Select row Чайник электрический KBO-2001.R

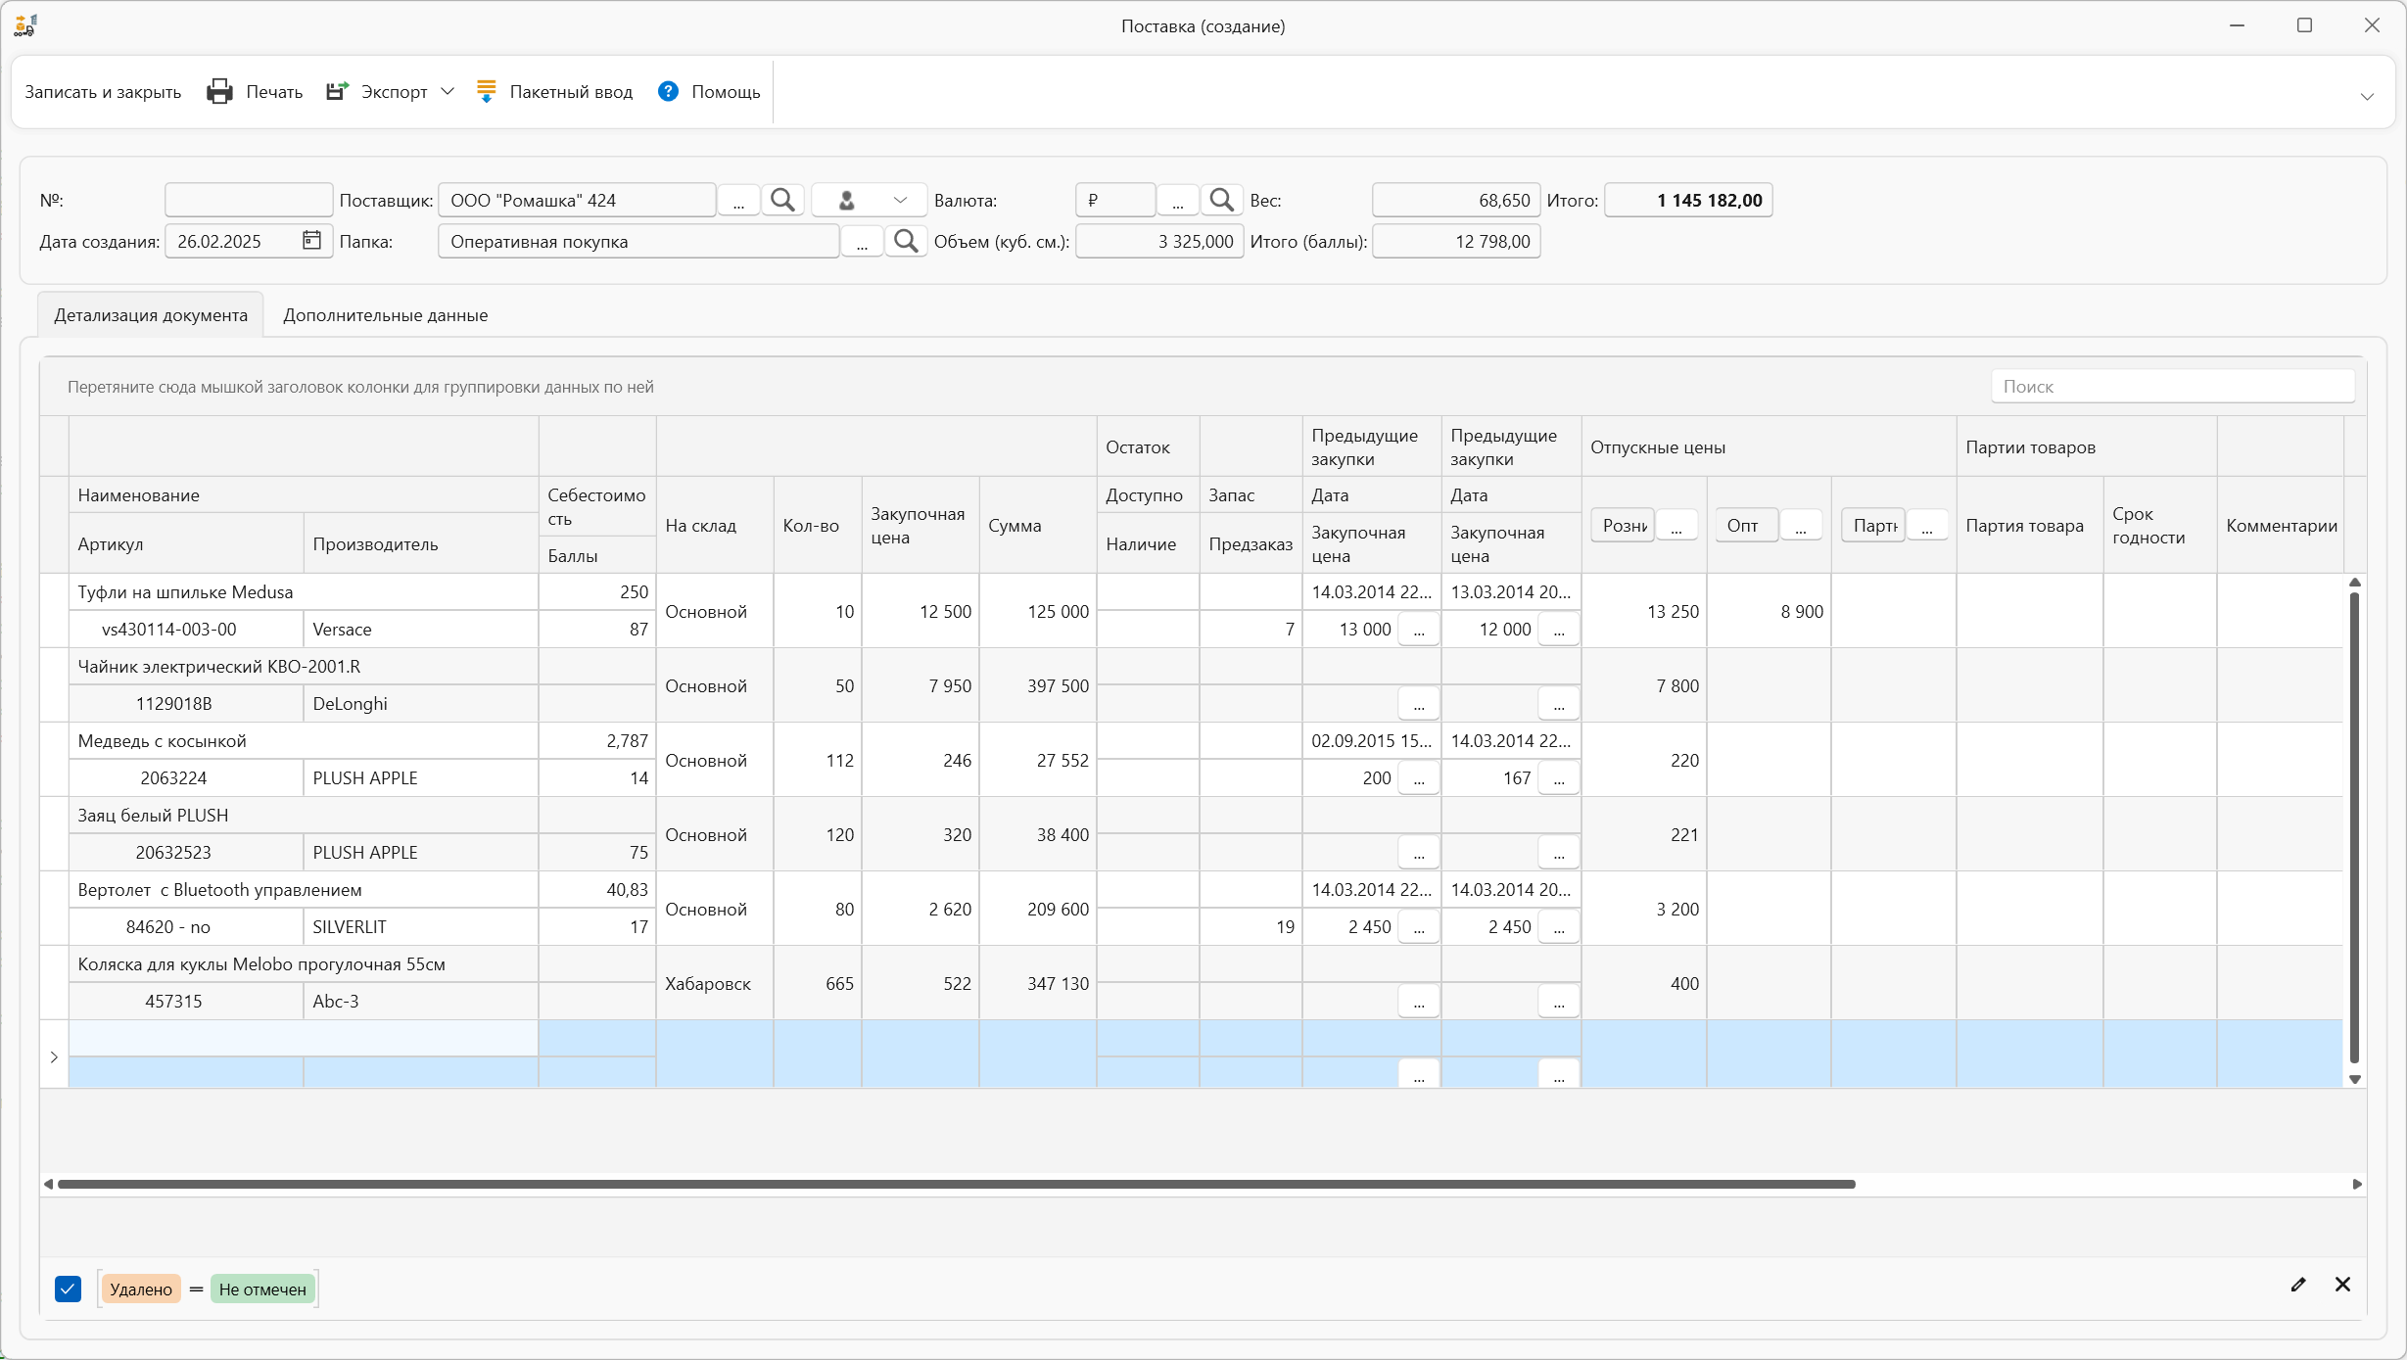[x=304, y=667]
